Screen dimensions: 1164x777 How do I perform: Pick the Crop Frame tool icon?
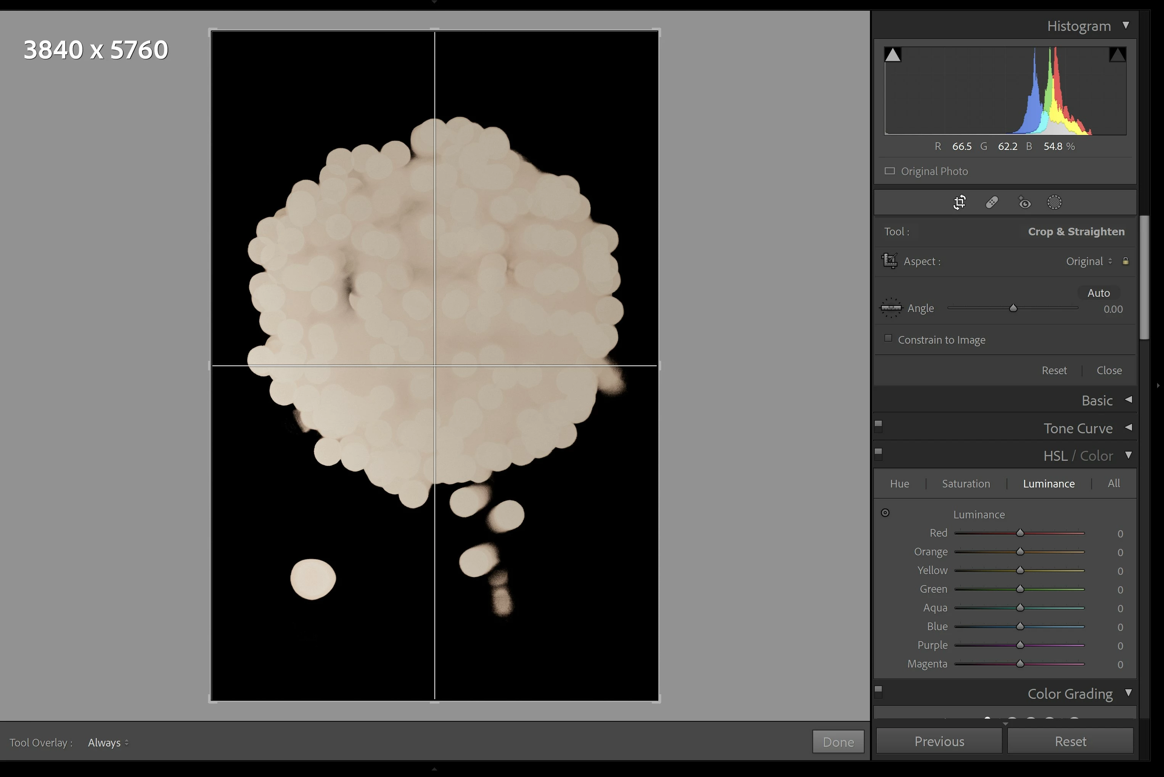click(x=890, y=261)
